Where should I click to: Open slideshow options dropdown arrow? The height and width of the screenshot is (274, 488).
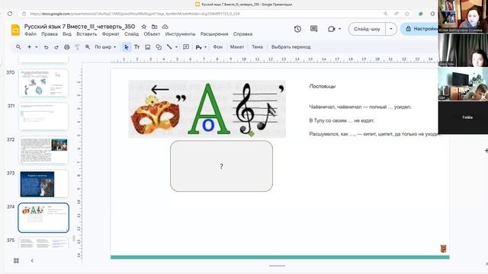pyautogui.click(x=391, y=29)
